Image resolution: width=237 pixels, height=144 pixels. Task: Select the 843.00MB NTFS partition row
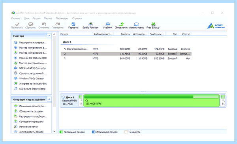click(x=126, y=58)
